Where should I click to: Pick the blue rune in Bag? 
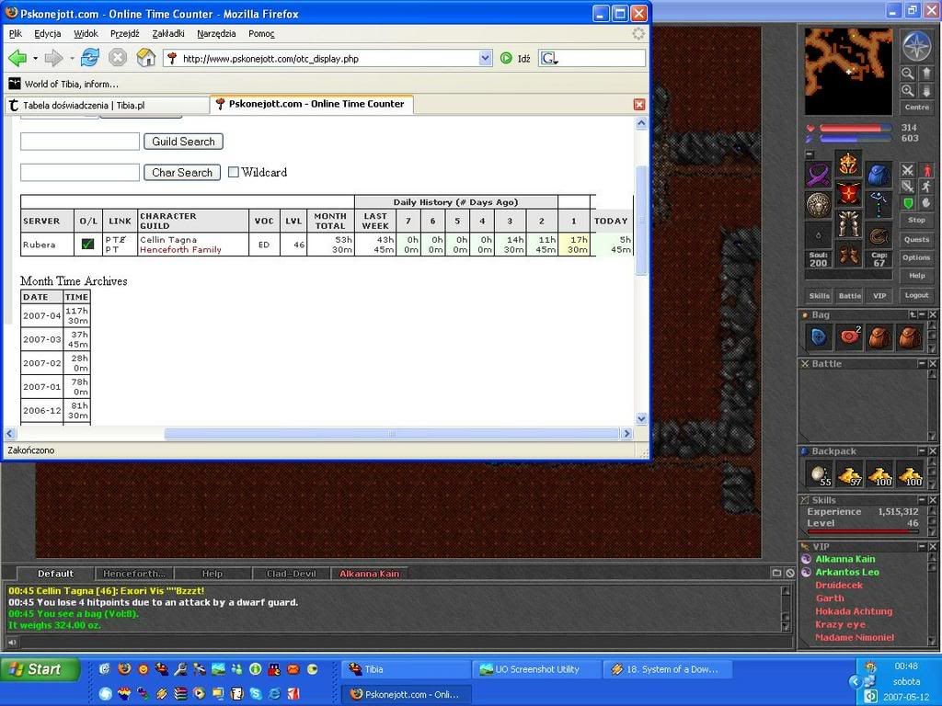(818, 337)
